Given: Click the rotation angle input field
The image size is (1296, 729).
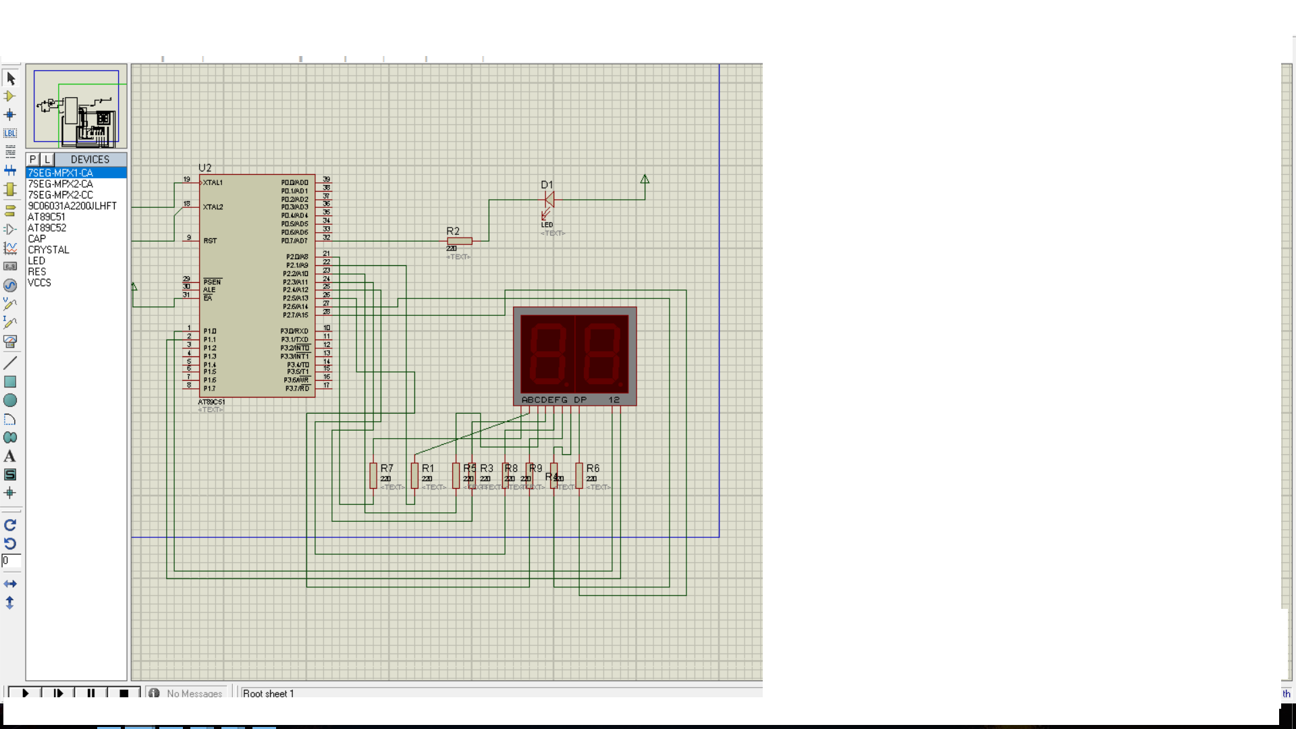Looking at the screenshot, I should click(x=11, y=561).
